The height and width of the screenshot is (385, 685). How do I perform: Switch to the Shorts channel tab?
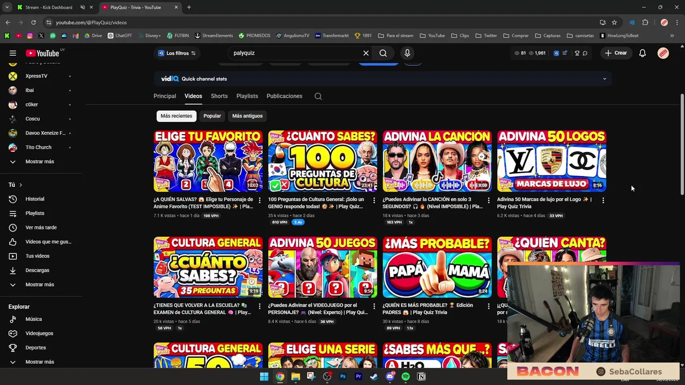[x=219, y=96]
